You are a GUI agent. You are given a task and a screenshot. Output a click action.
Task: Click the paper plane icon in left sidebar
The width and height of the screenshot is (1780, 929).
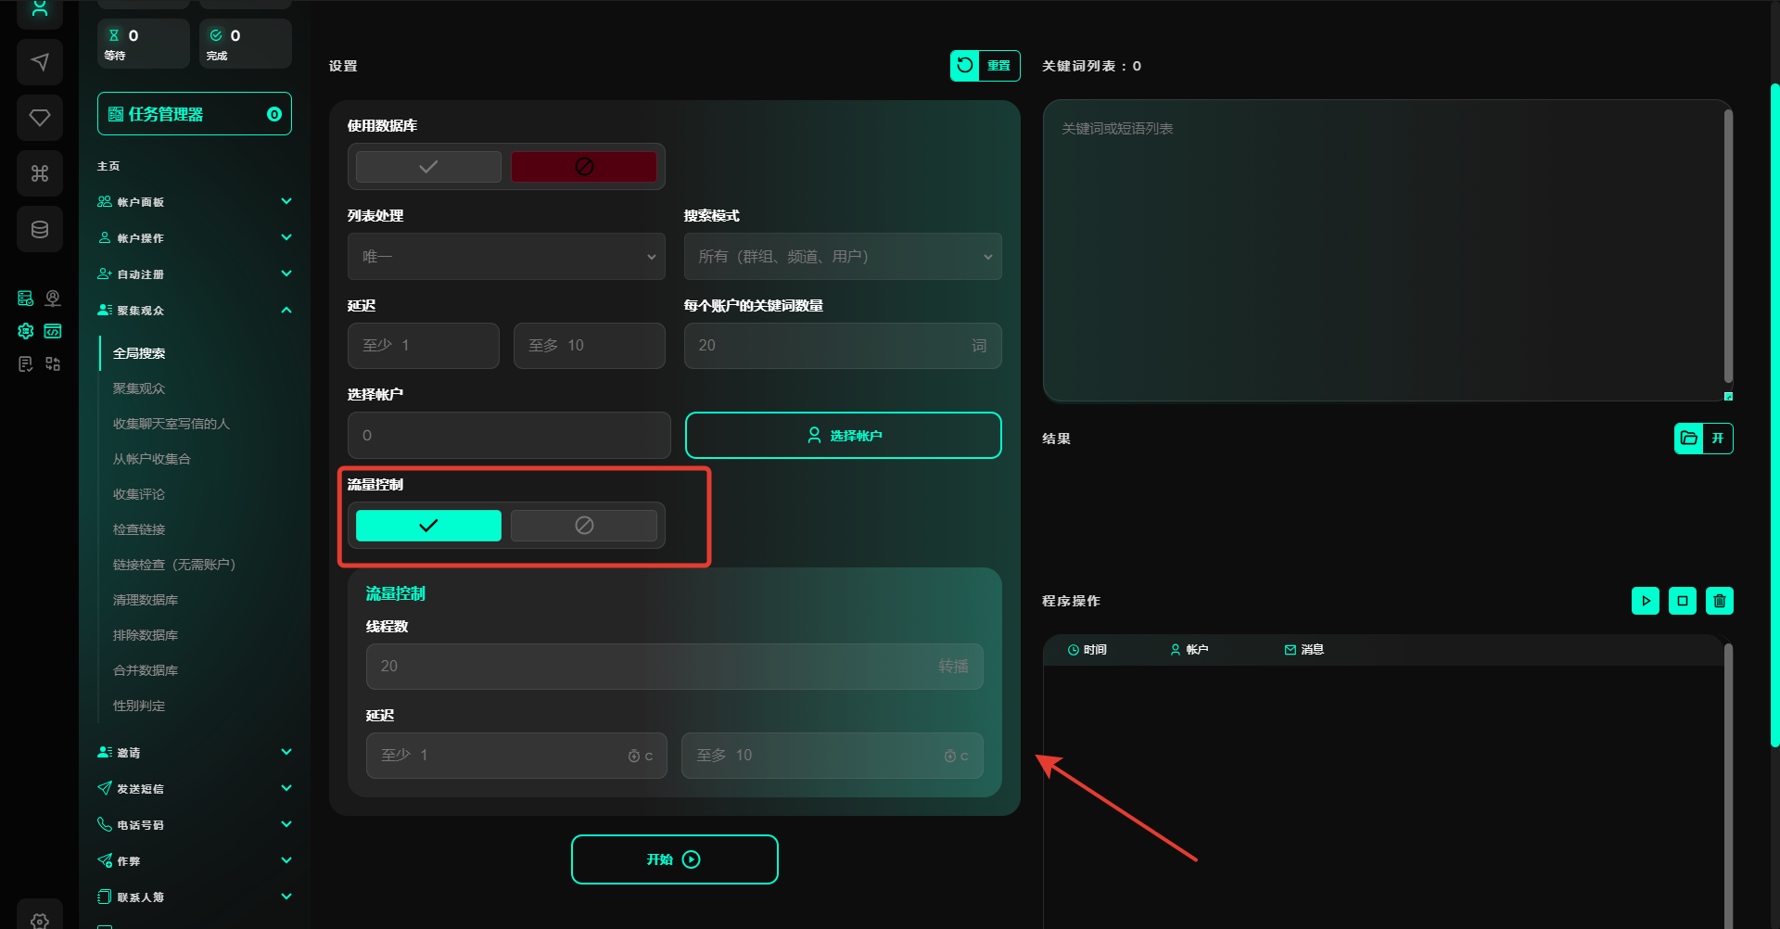pyautogui.click(x=40, y=62)
